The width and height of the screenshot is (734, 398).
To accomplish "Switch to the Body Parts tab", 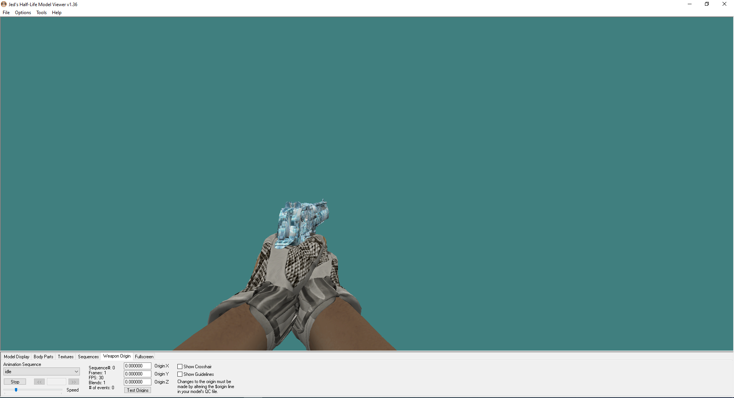I will (44, 357).
